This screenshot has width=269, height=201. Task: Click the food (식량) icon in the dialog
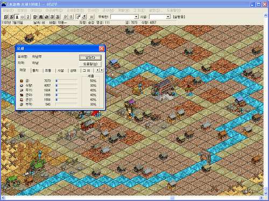22,86
